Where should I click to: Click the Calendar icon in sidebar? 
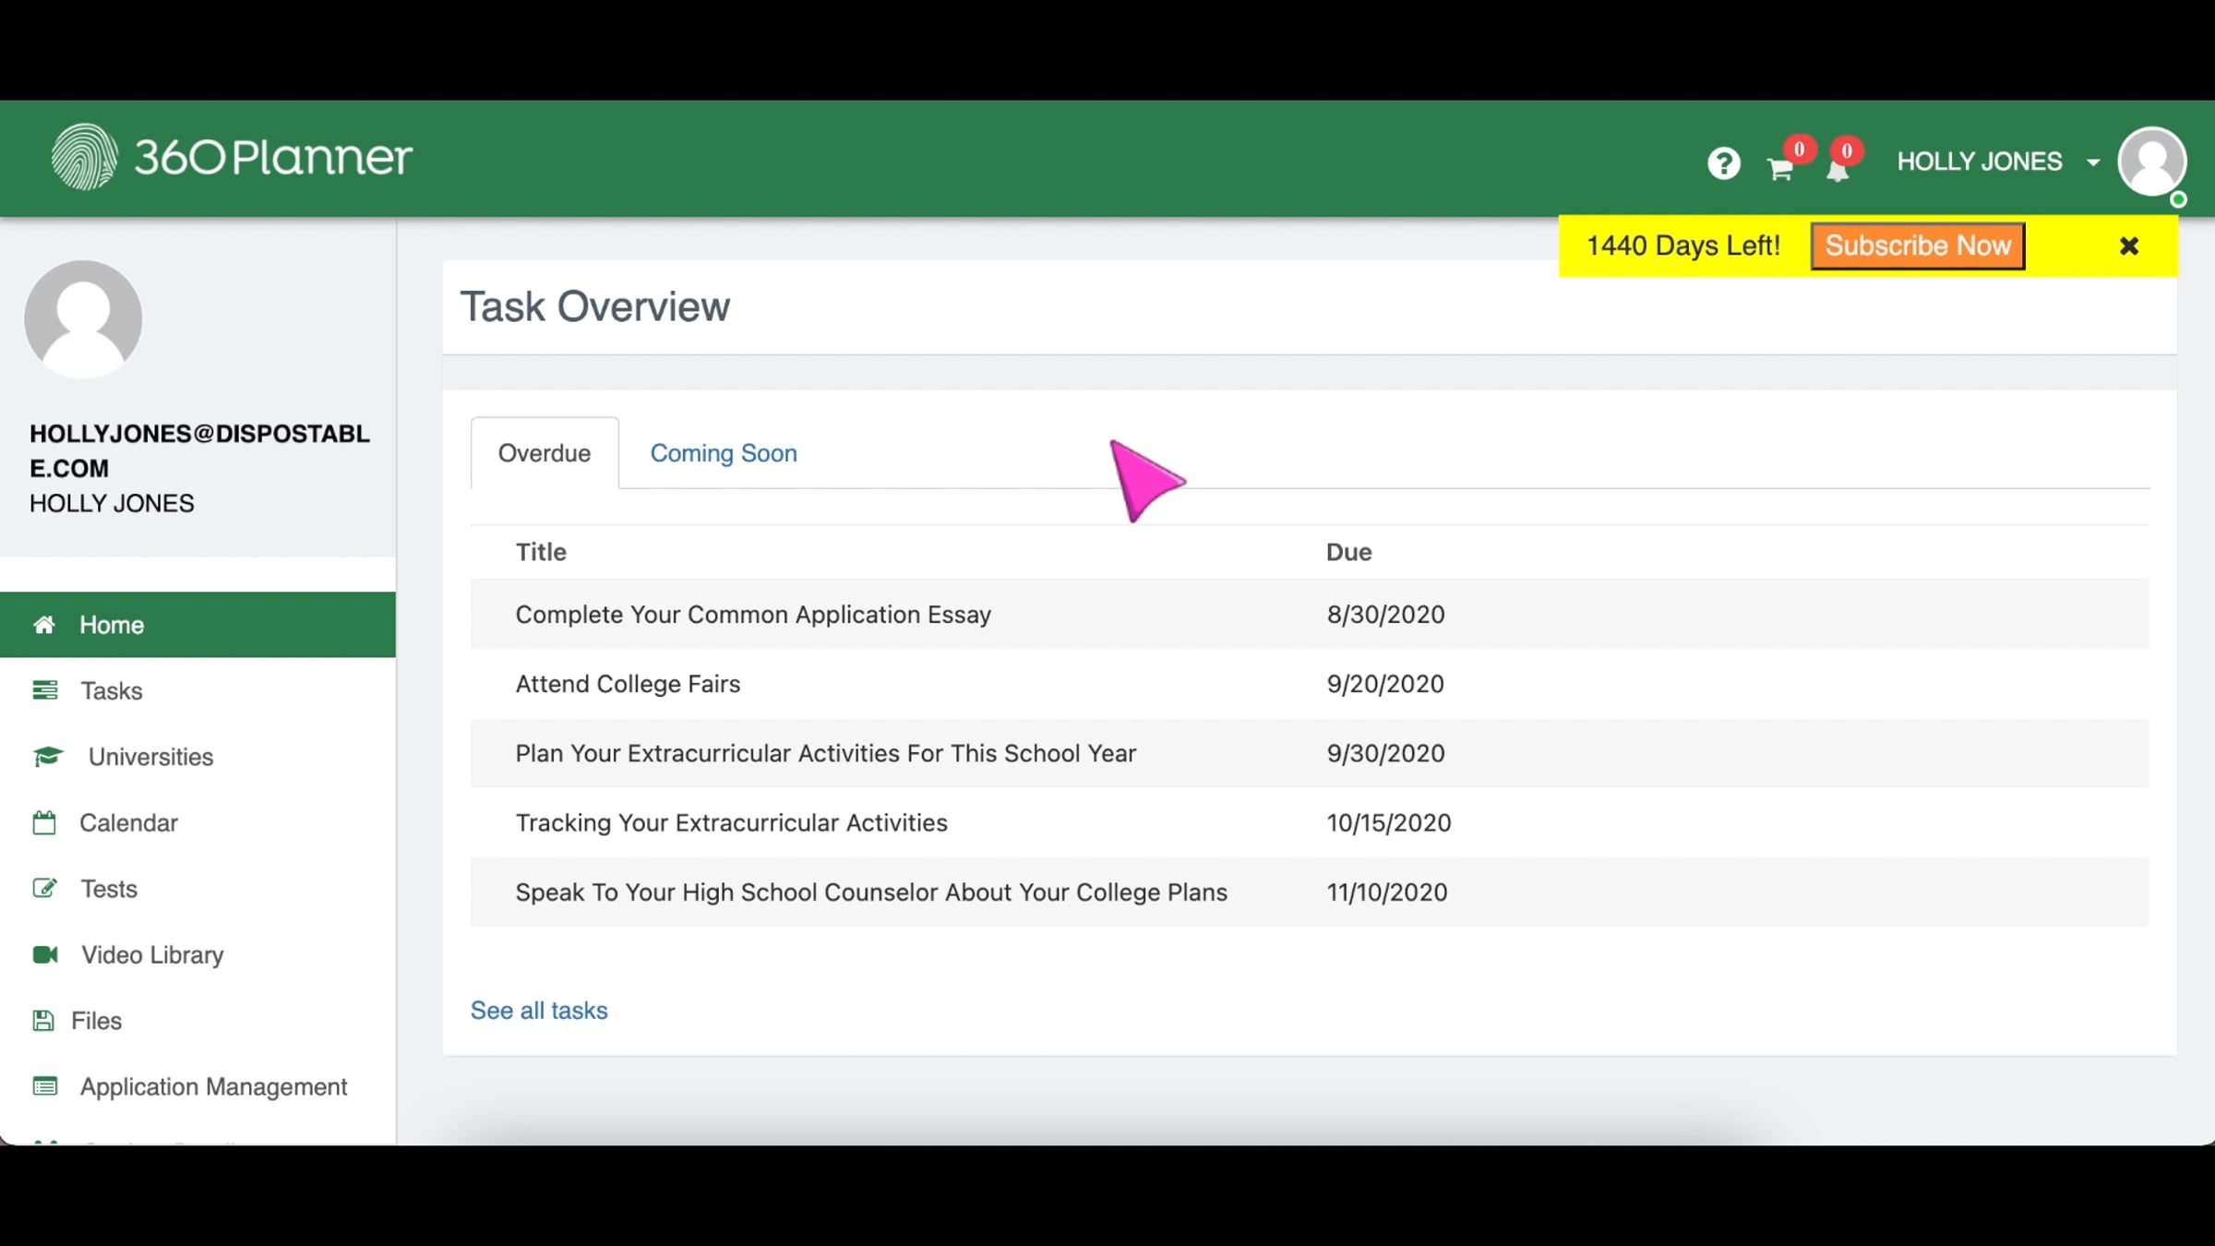click(44, 822)
